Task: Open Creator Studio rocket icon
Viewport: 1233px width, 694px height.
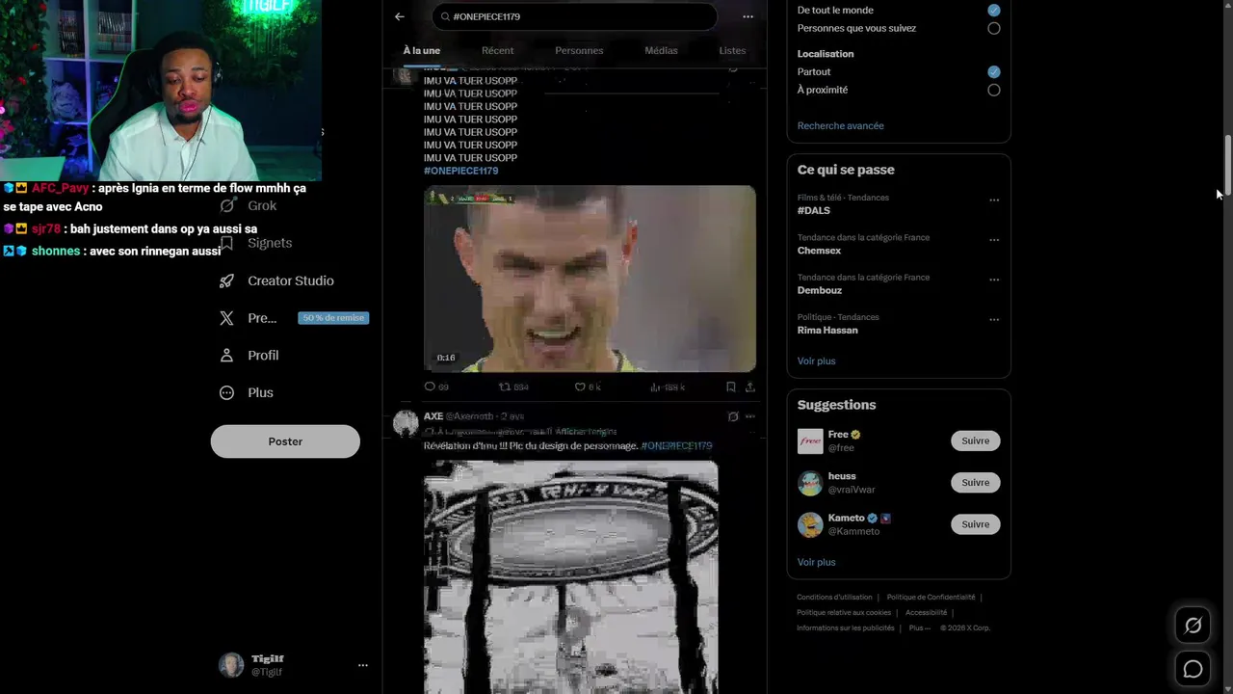Action: (226, 280)
